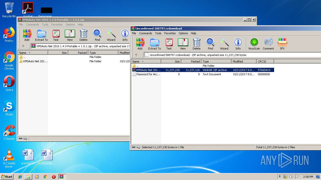Open Wizard in KMSAuto zip window
This screenshot has height=180, width=321.
(x=111, y=35)
